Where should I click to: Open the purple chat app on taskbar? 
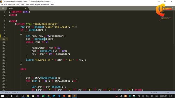38,96
